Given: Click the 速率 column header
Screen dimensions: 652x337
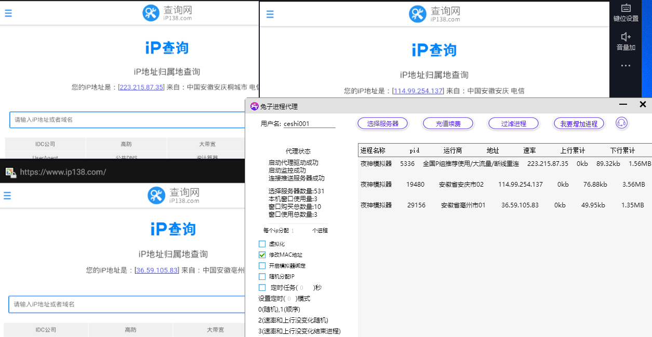Looking at the screenshot, I should click(x=529, y=150).
